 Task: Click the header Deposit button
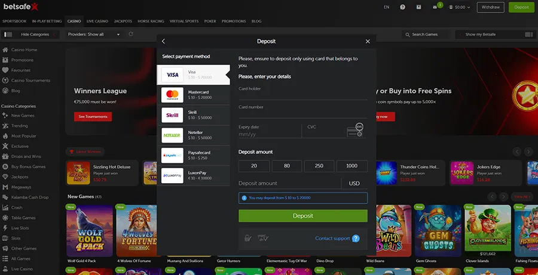521,7
